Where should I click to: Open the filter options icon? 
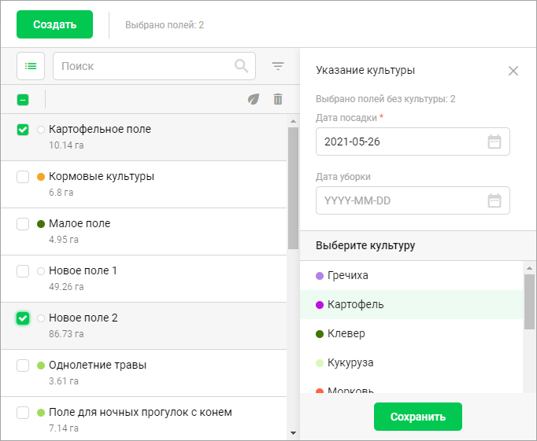pyautogui.click(x=278, y=66)
